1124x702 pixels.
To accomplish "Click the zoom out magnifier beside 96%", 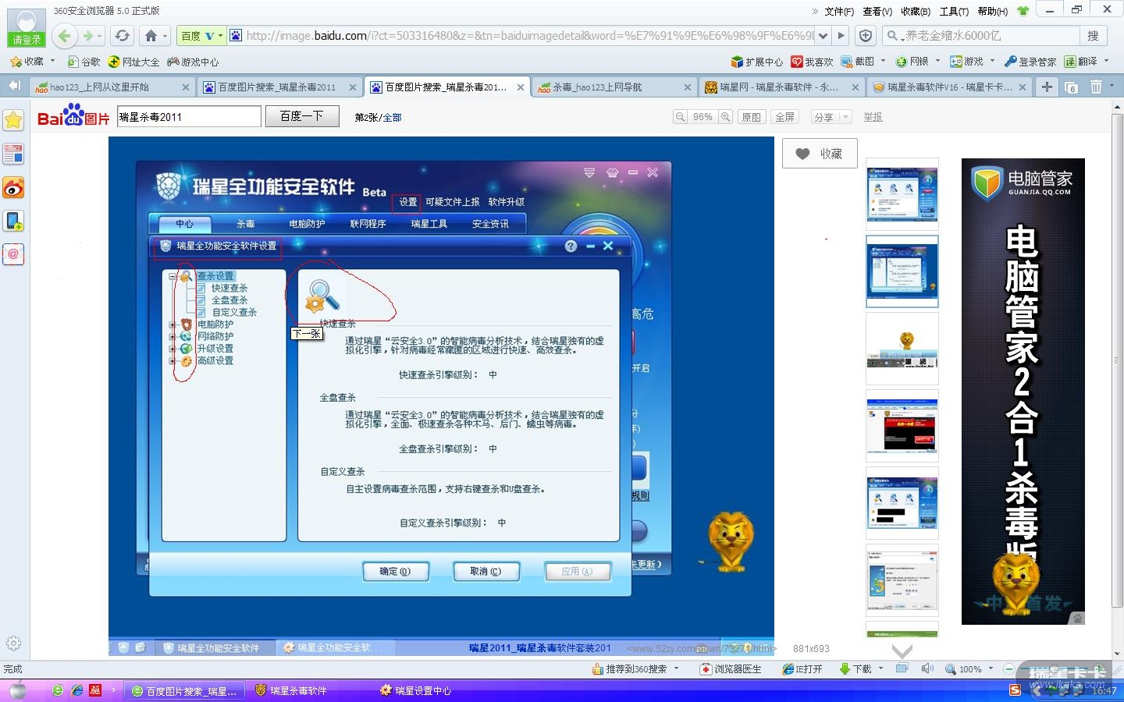I will (x=681, y=117).
